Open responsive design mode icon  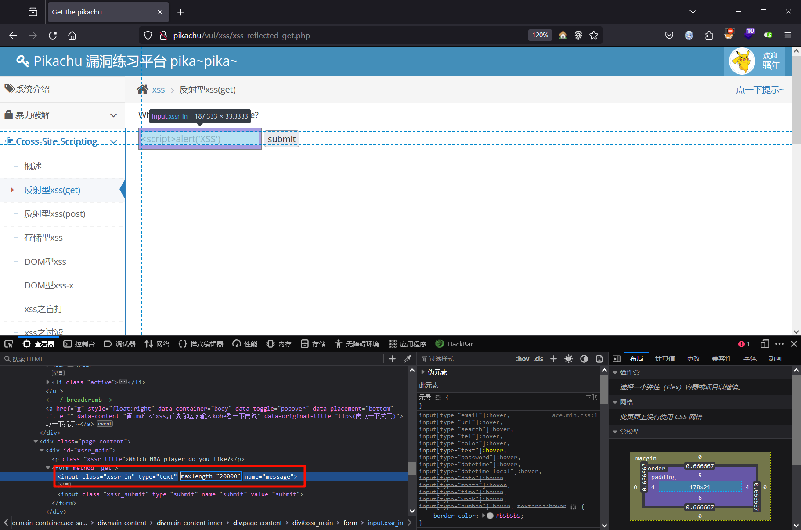tap(765, 344)
